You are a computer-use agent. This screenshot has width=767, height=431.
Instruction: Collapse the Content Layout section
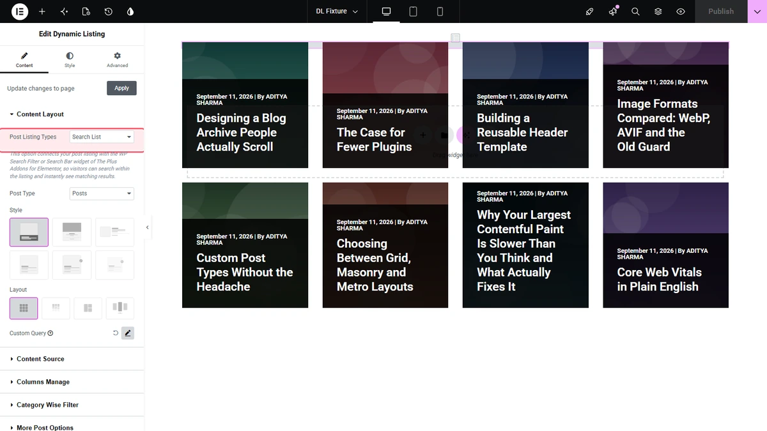coord(72,114)
